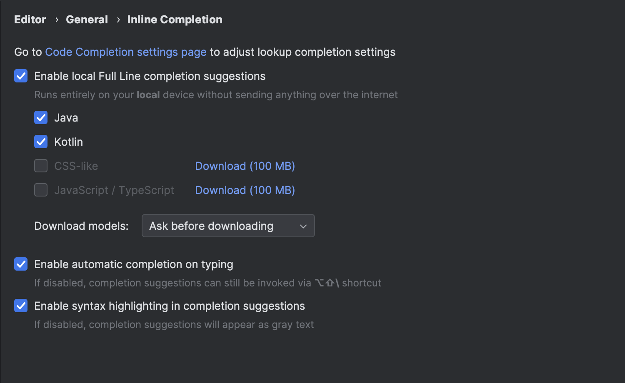This screenshot has width=625, height=383.
Task: Click the arrow separator before Inline Completion
Action: pyautogui.click(x=118, y=20)
